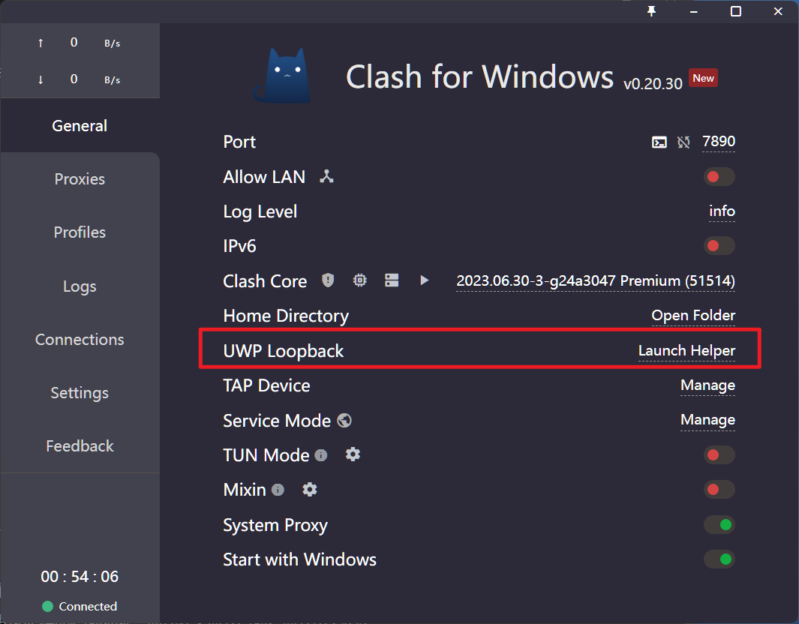Disable the System Proxy toggle
Image resolution: width=799 pixels, height=624 pixels.
tap(719, 525)
